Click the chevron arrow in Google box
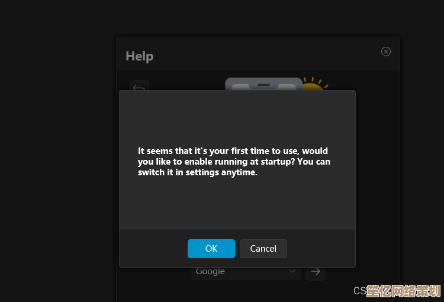 tap(292, 271)
